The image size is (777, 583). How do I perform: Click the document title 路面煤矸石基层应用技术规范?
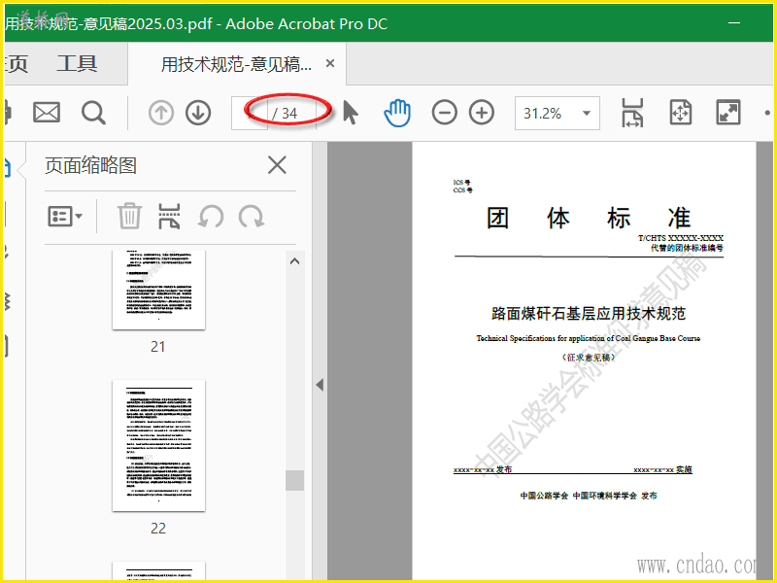coord(589,313)
